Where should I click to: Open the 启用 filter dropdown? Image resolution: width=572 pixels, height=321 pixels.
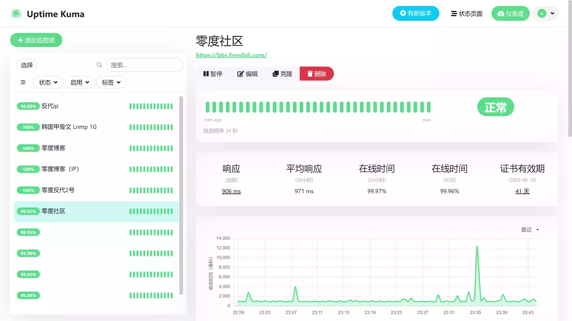pyautogui.click(x=80, y=82)
